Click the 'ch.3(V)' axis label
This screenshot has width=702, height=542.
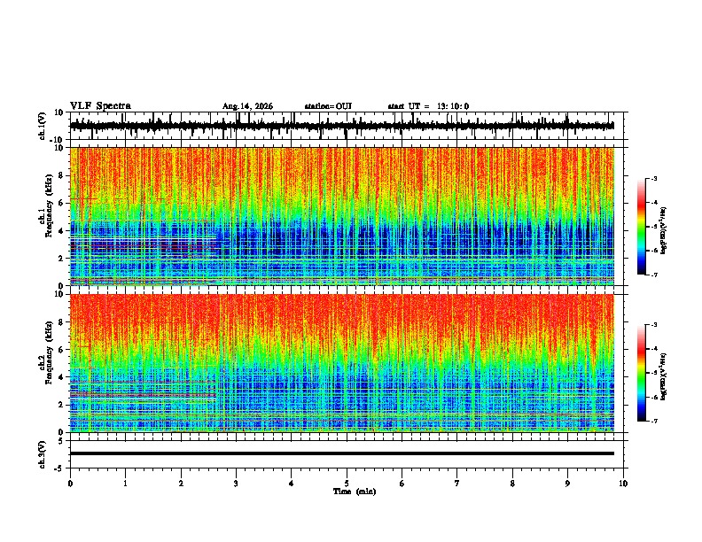(43, 454)
